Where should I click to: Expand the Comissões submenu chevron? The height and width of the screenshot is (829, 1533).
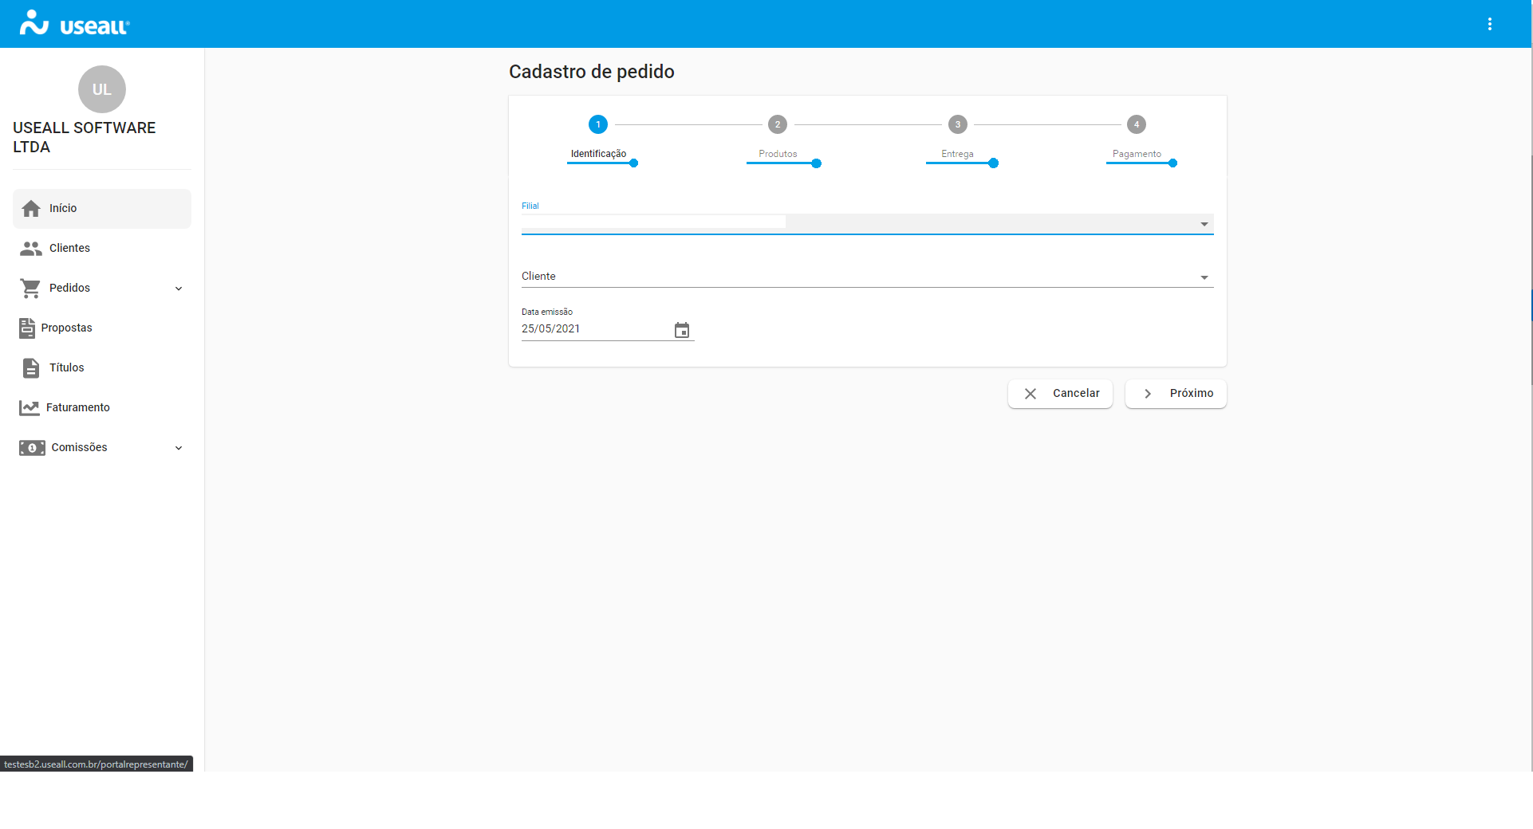pyautogui.click(x=179, y=448)
